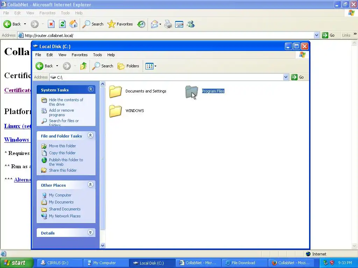Click Go button in Explorer address bar
This screenshot has width=358, height=268.
pyautogui.click(x=298, y=77)
